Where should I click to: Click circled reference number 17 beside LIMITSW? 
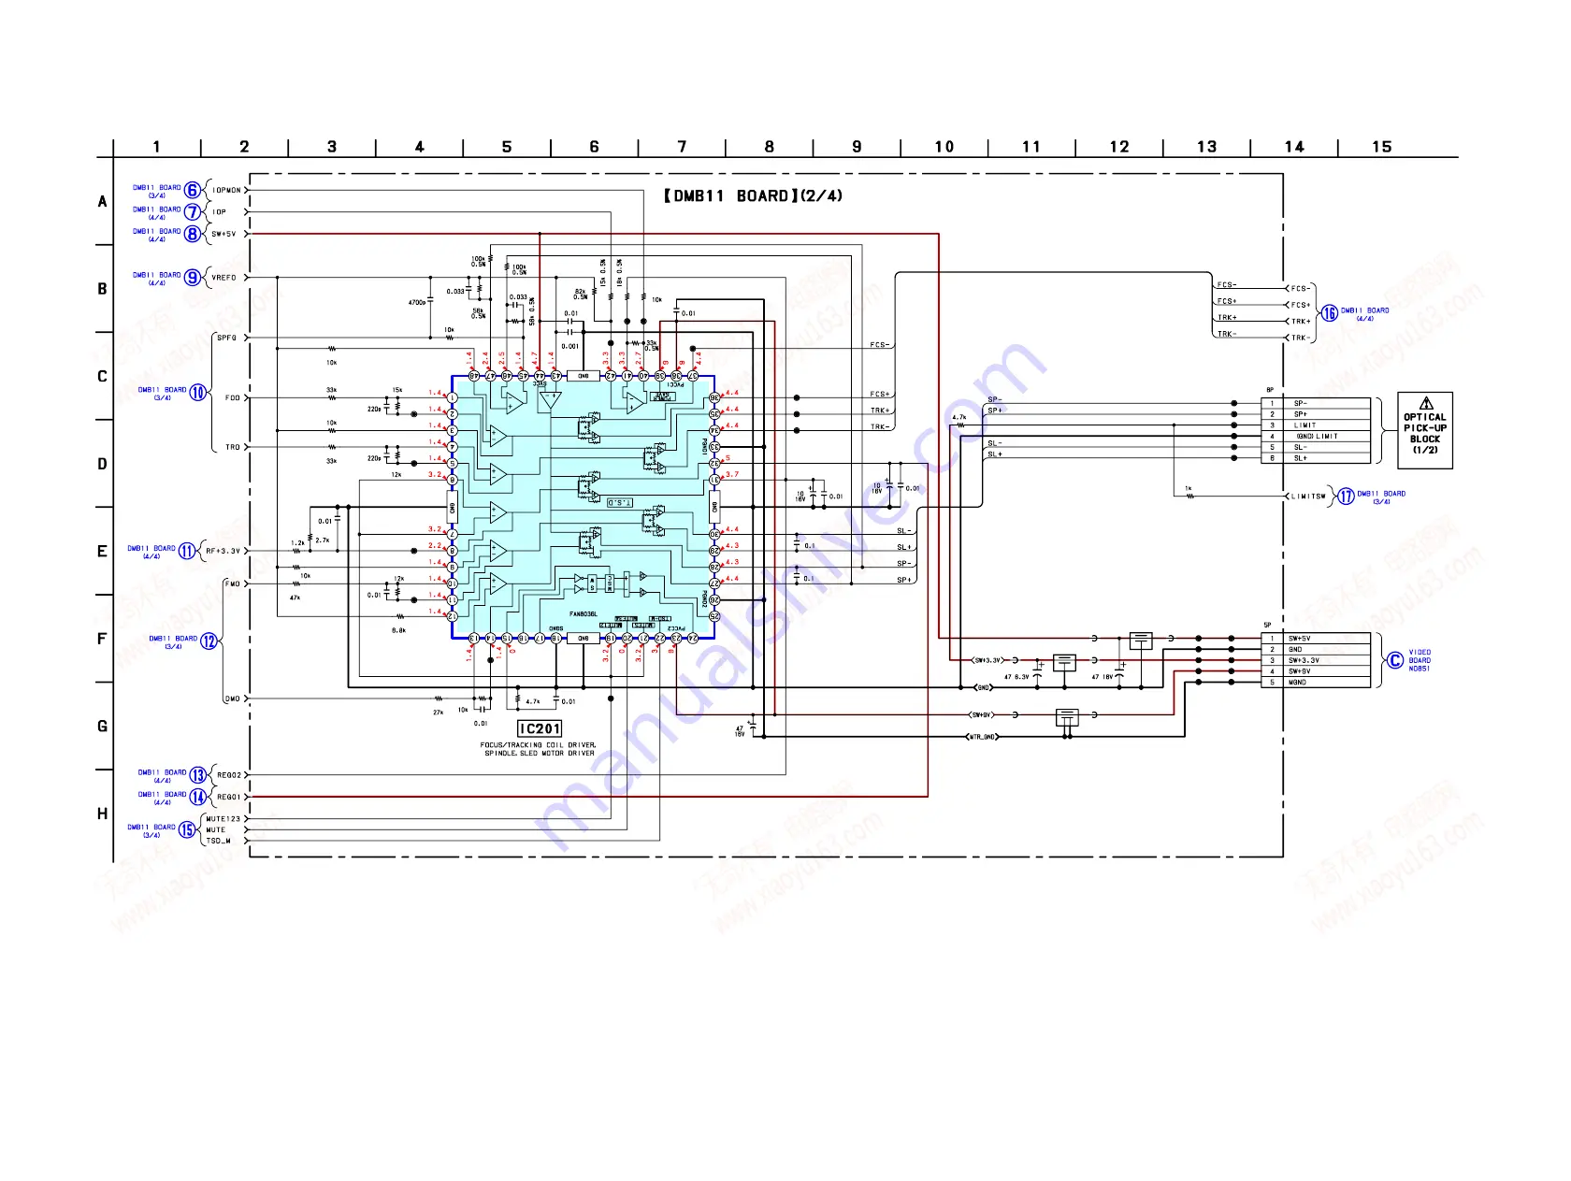(x=1346, y=497)
